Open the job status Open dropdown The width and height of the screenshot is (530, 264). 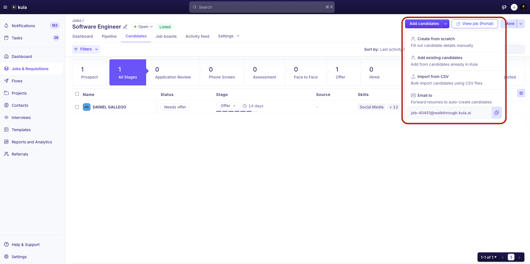pos(144,27)
